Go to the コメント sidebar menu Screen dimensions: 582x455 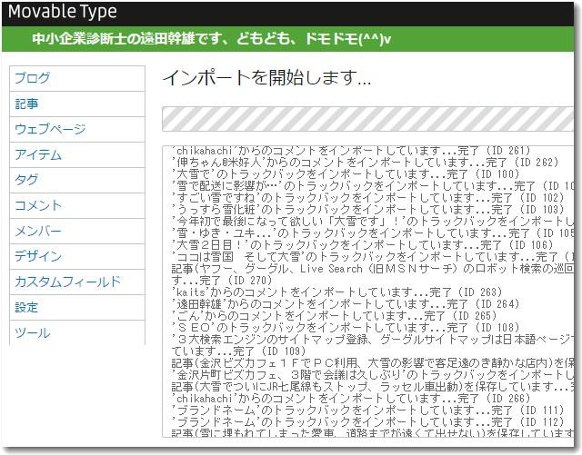coord(77,206)
